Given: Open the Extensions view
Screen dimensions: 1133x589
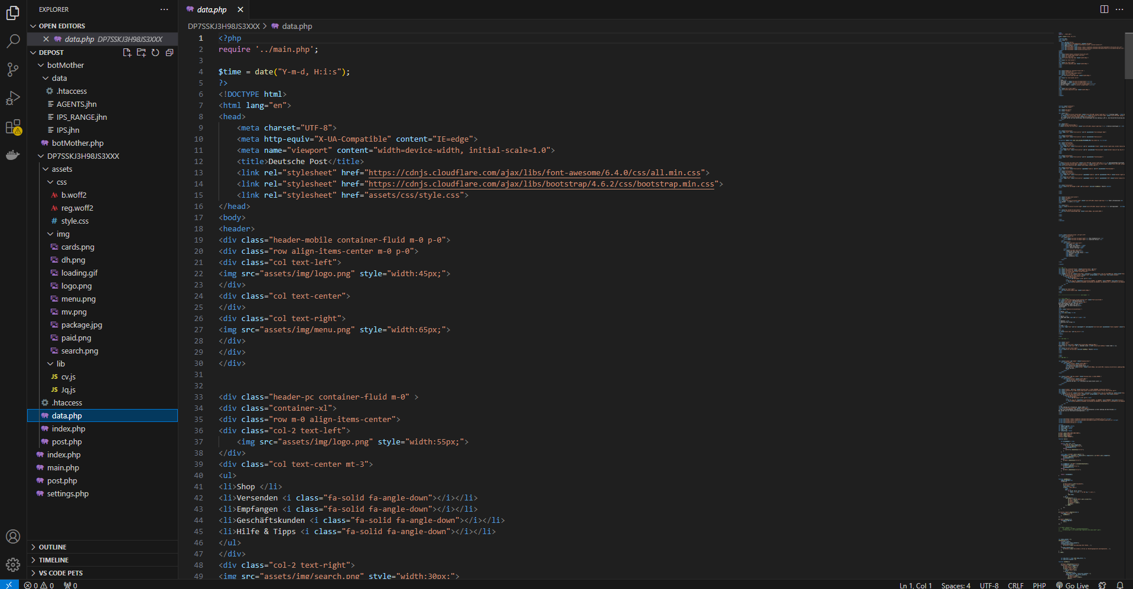Looking at the screenshot, I should click(x=13, y=127).
